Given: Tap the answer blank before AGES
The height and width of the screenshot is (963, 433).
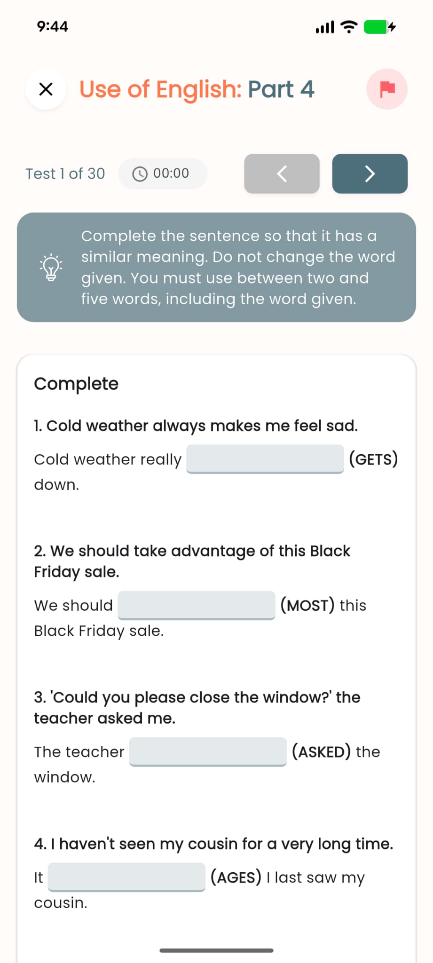Looking at the screenshot, I should [x=127, y=877].
